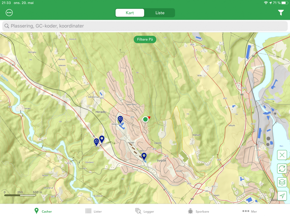Open the Sporbare tab

click(x=198, y=211)
